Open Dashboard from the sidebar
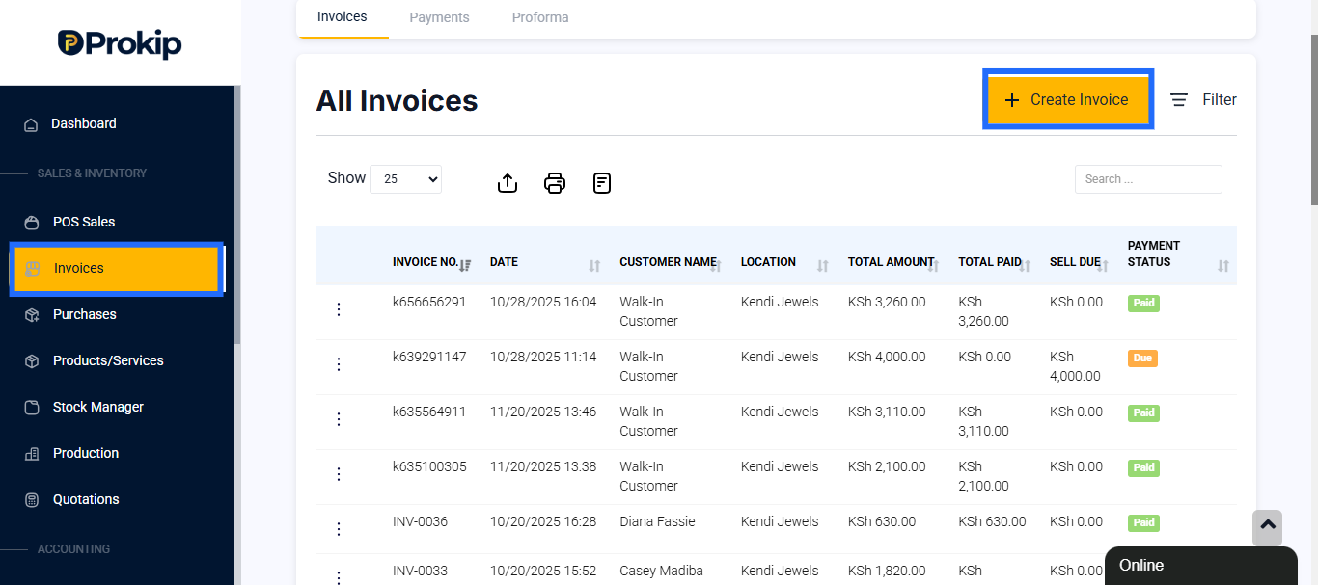This screenshot has height=585, width=1318. [83, 123]
